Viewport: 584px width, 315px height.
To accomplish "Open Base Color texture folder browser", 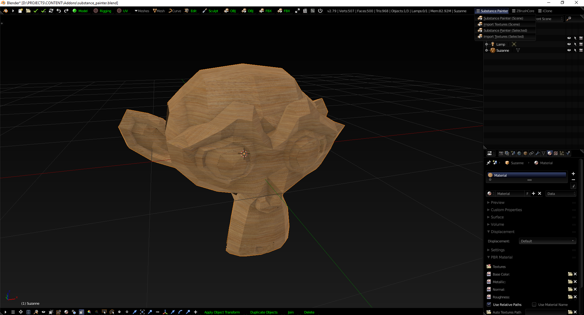I will [570, 274].
